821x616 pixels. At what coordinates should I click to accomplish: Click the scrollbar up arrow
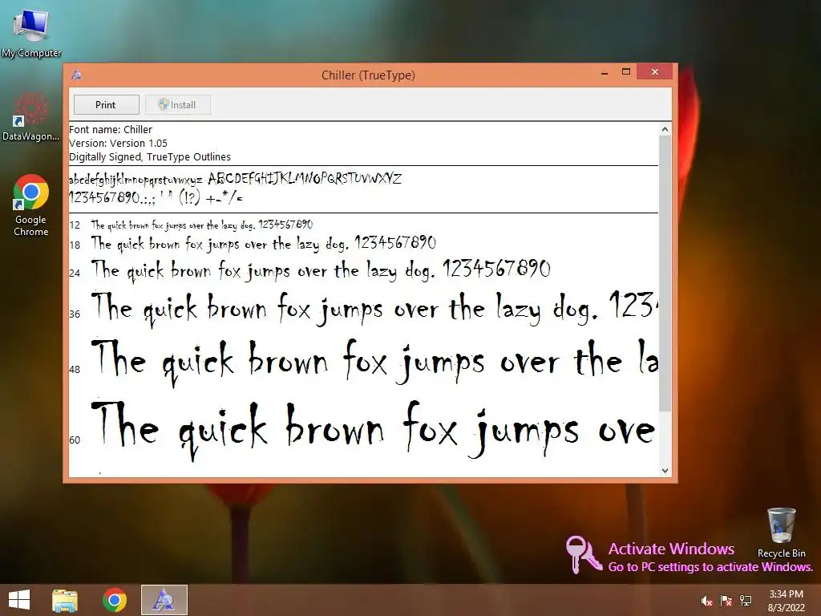[665, 129]
